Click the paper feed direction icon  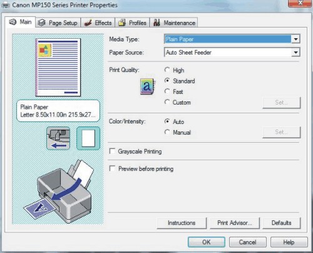(x=58, y=138)
